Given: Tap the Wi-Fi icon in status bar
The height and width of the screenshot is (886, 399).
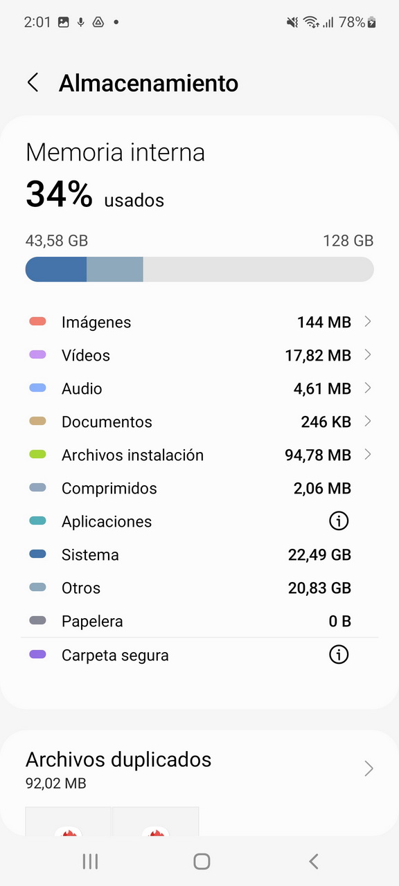Looking at the screenshot, I should click(x=311, y=22).
